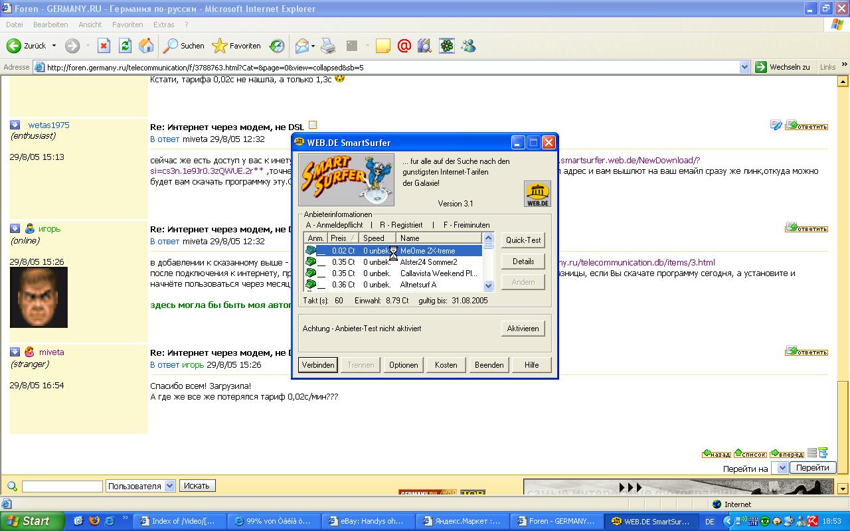Click down arrow of provider list scrollbar
850x531 pixels.
tap(489, 285)
